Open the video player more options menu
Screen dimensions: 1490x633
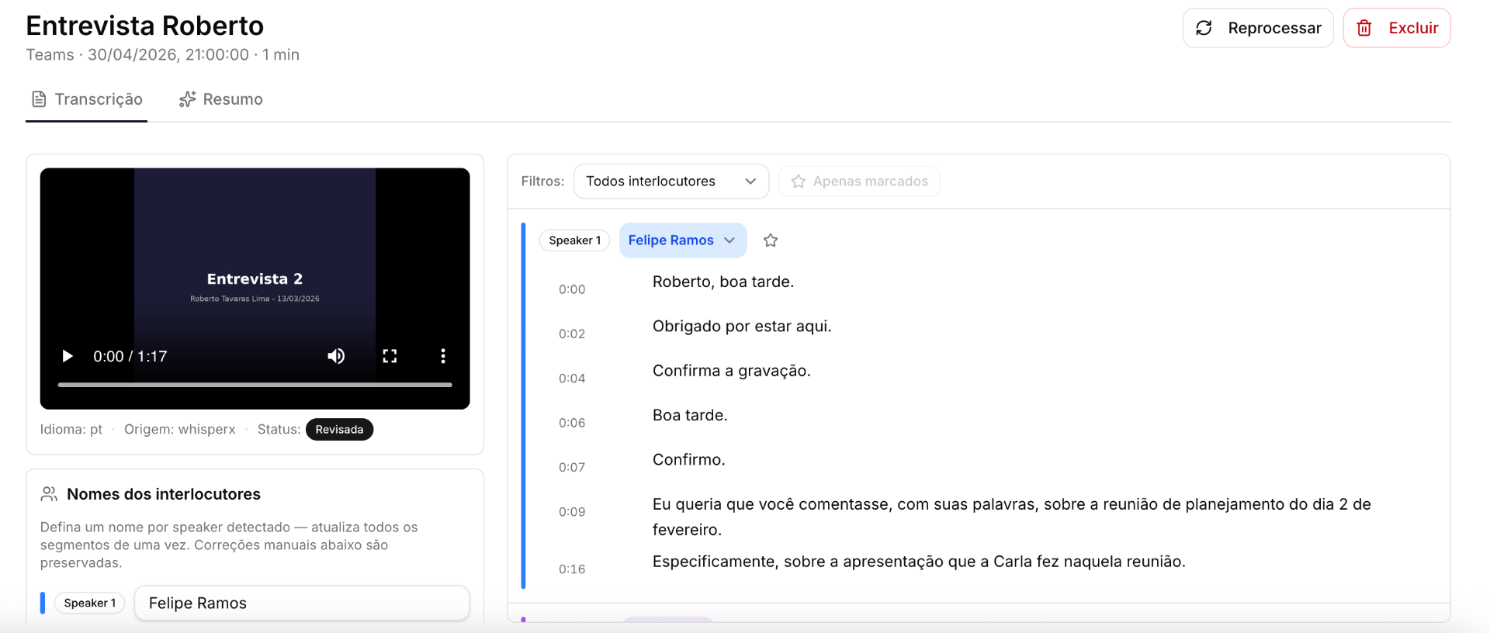tap(443, 356)
